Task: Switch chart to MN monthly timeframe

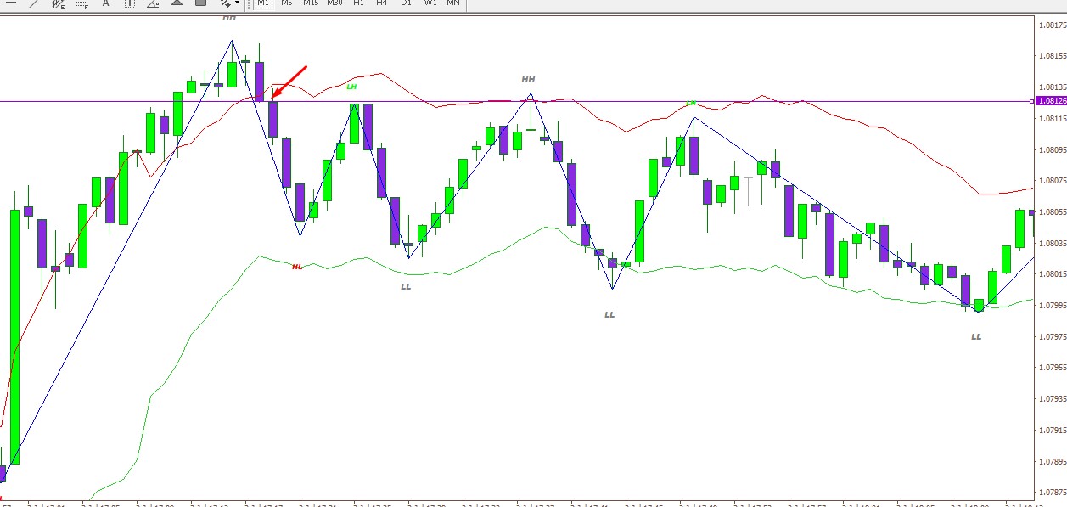Action: click(x=453, y=3)
